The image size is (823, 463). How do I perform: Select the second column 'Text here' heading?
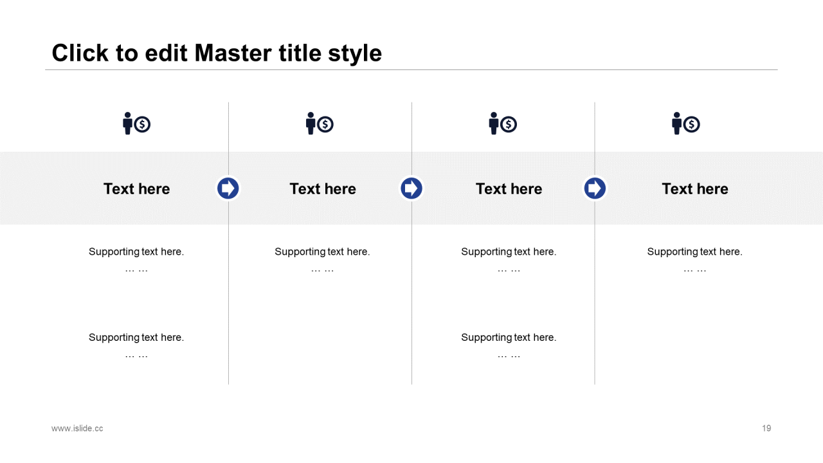point(323,188)
